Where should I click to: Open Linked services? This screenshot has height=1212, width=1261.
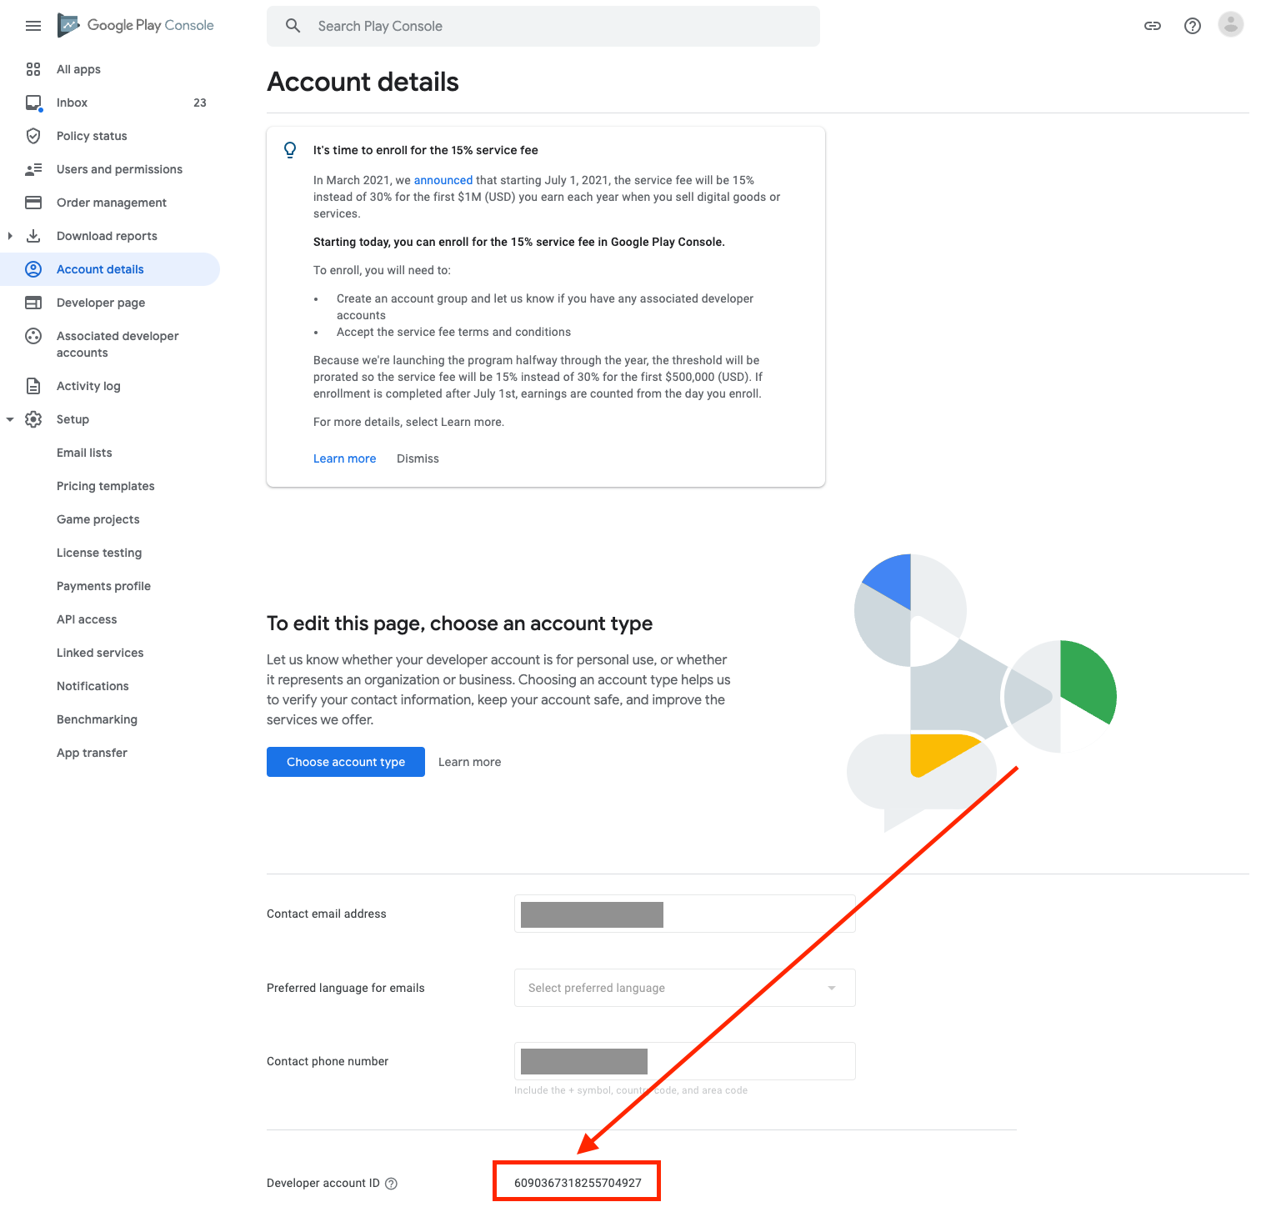click(x=100, y=653)
